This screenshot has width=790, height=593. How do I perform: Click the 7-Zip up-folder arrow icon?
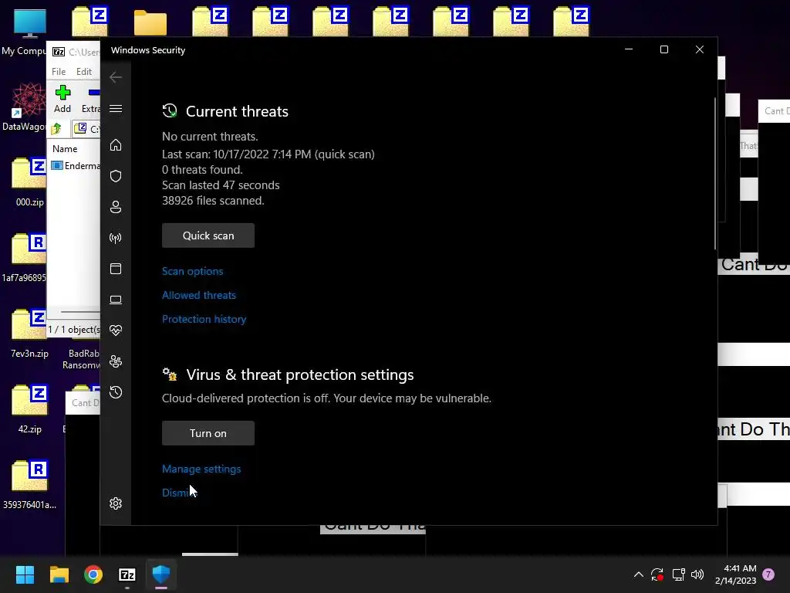(x=56, y=129)
